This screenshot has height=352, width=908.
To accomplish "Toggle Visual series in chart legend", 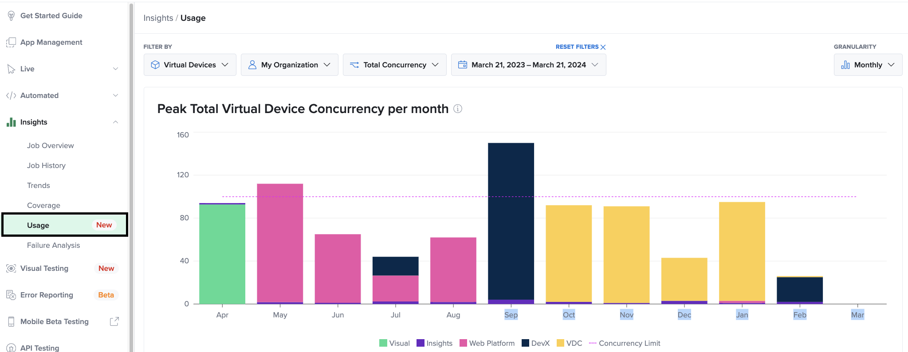I will pos(394,343).
